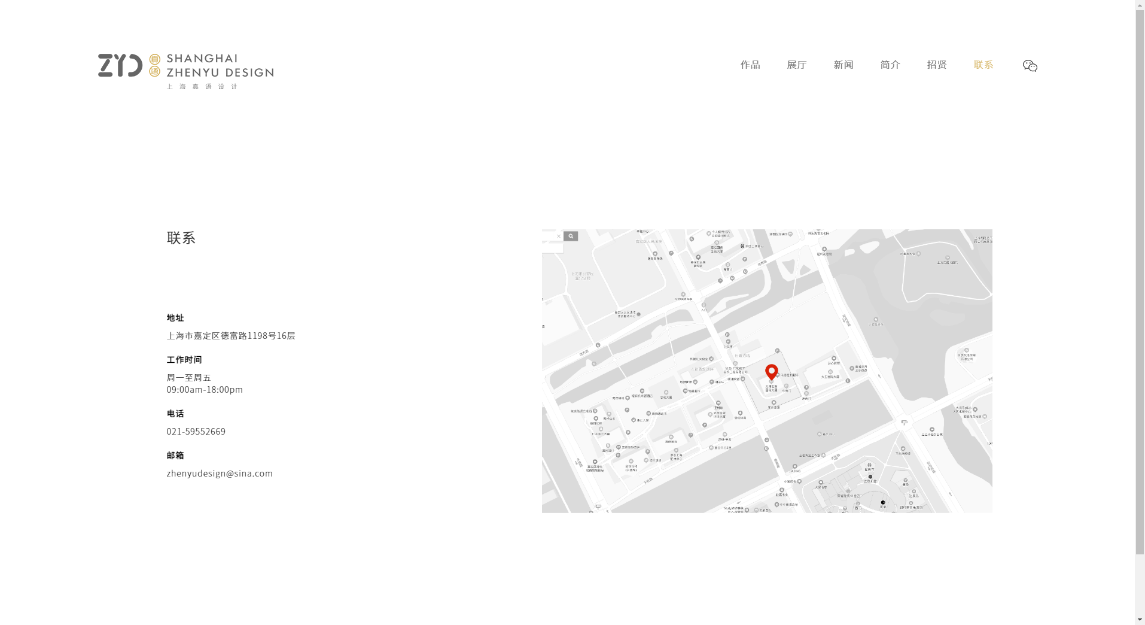1145x625 pixels.
Task: Click the map search magnifier button
Action: [571, 236]
